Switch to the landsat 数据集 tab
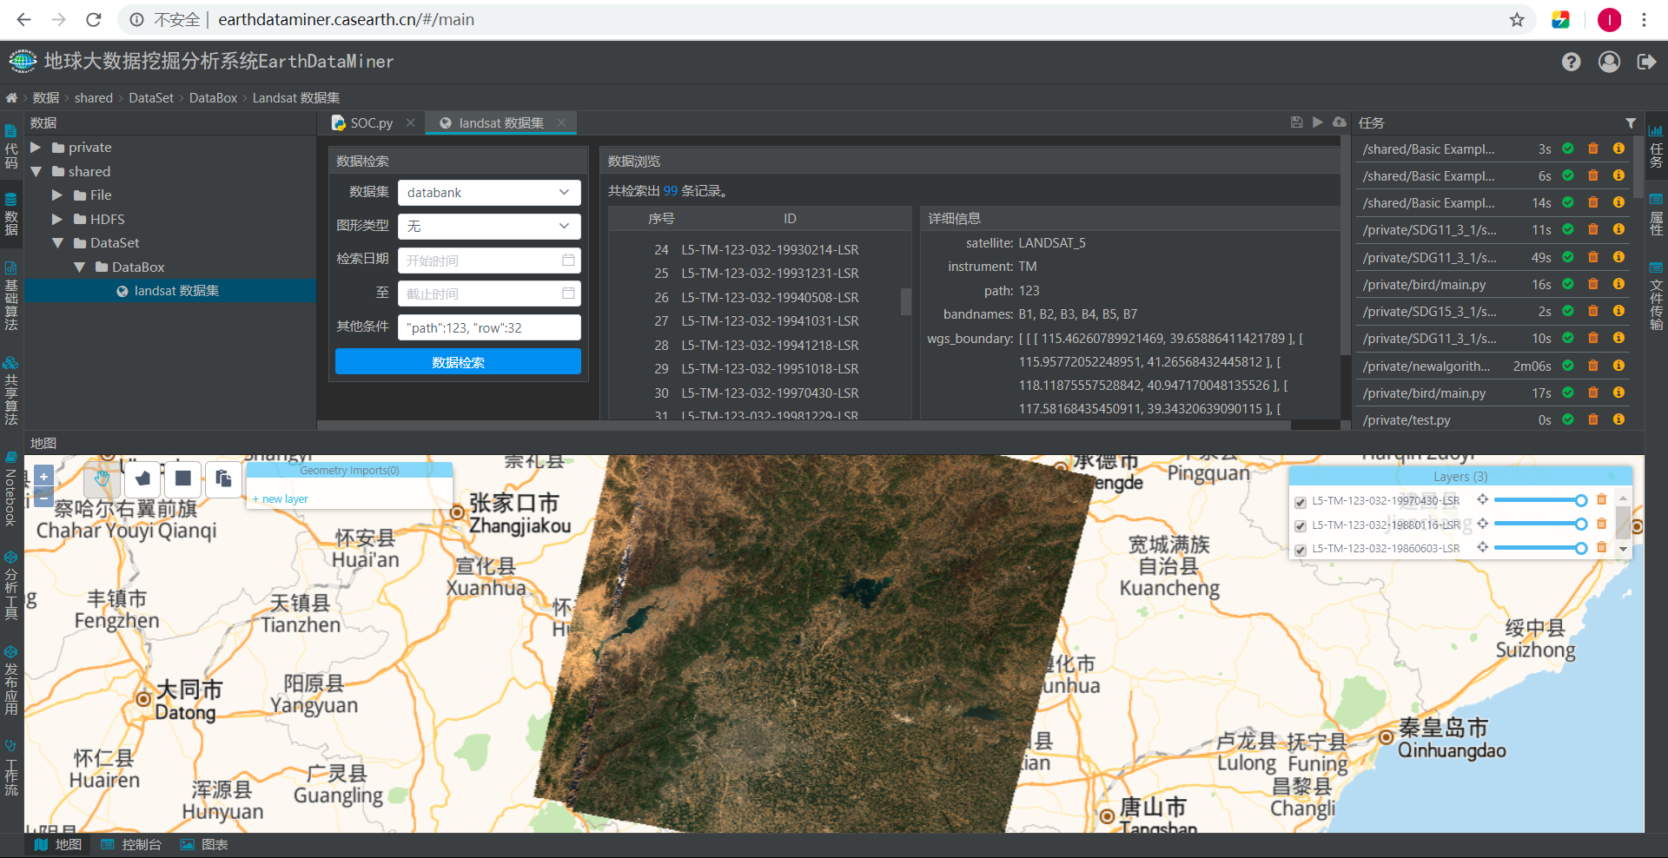Image resolution: width=1668 pixels, height=858 pixels. click(501, 123)
